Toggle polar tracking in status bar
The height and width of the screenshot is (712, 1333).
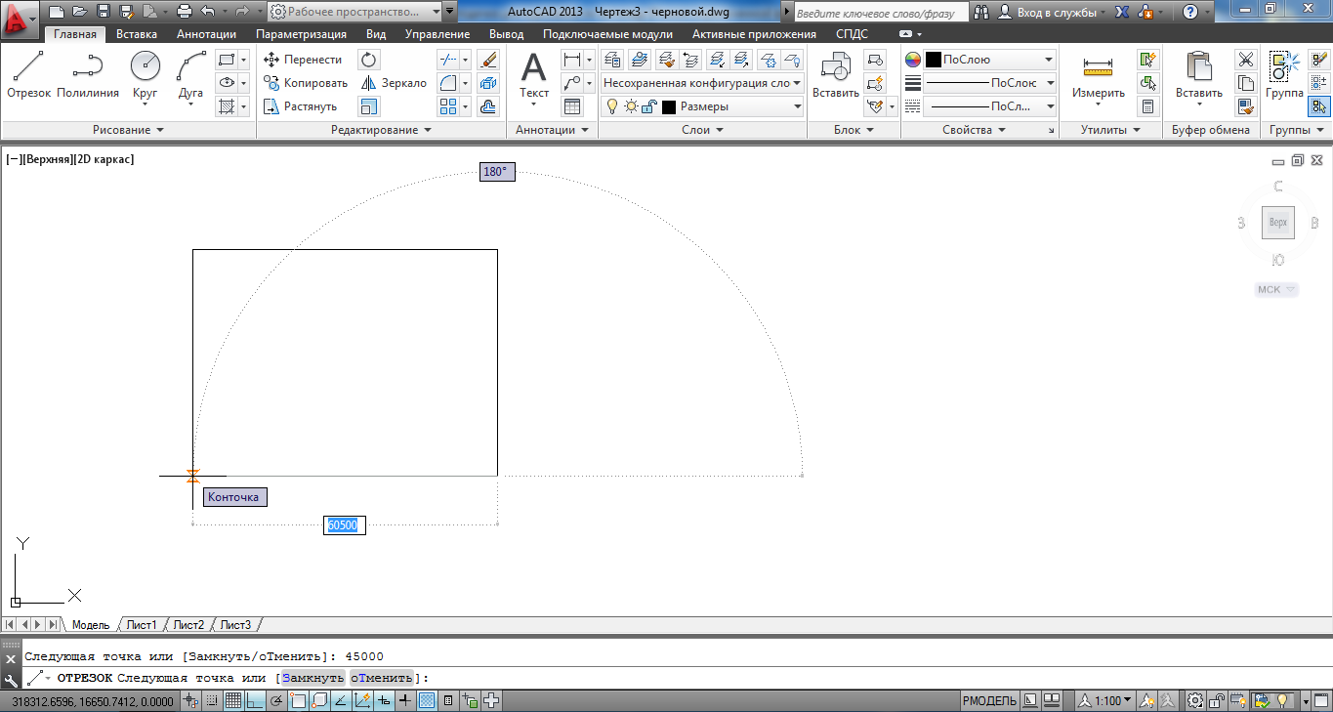(x=275, y=700)
